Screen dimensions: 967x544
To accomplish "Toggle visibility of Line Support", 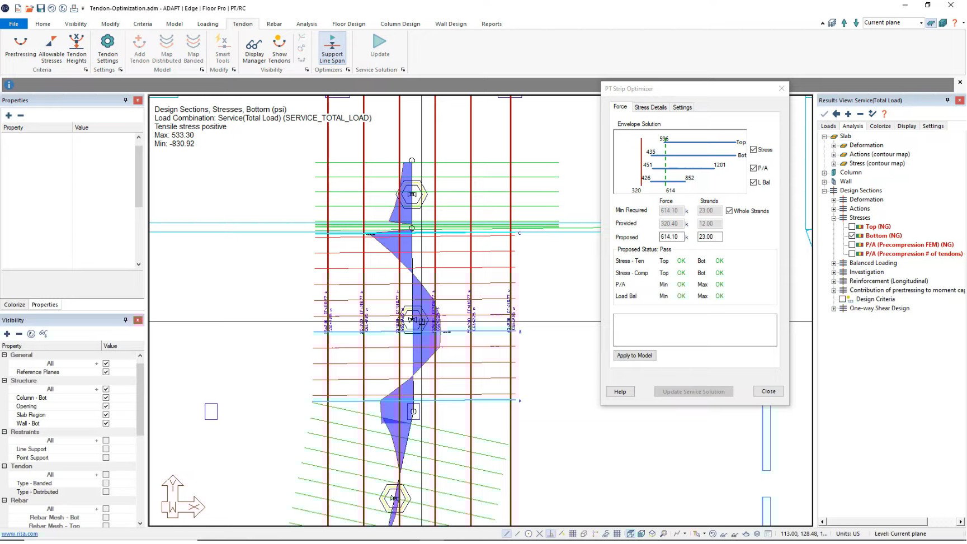I will pos(106,448).
